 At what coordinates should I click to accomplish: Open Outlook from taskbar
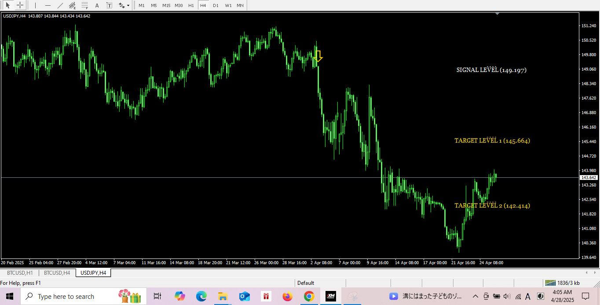[x=244, y=296]
